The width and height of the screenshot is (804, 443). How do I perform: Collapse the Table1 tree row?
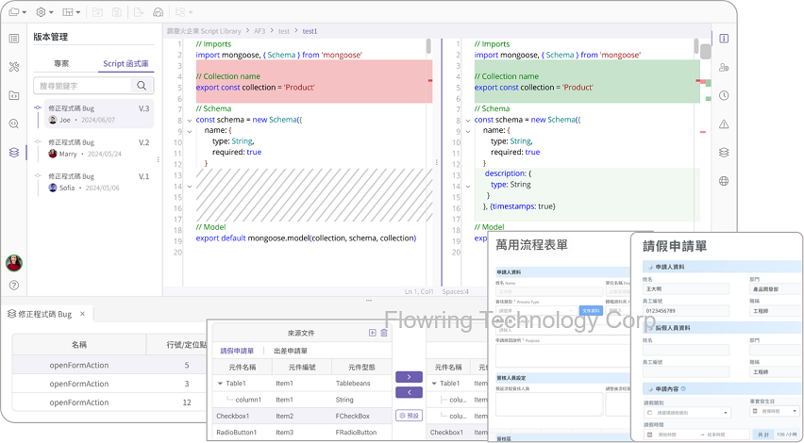220,384
